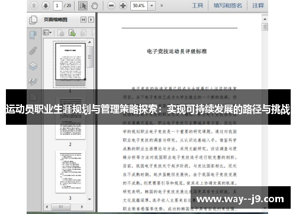Open the 工具 tools pane
The height and width of the screenshot is (214, 296).
197,5
